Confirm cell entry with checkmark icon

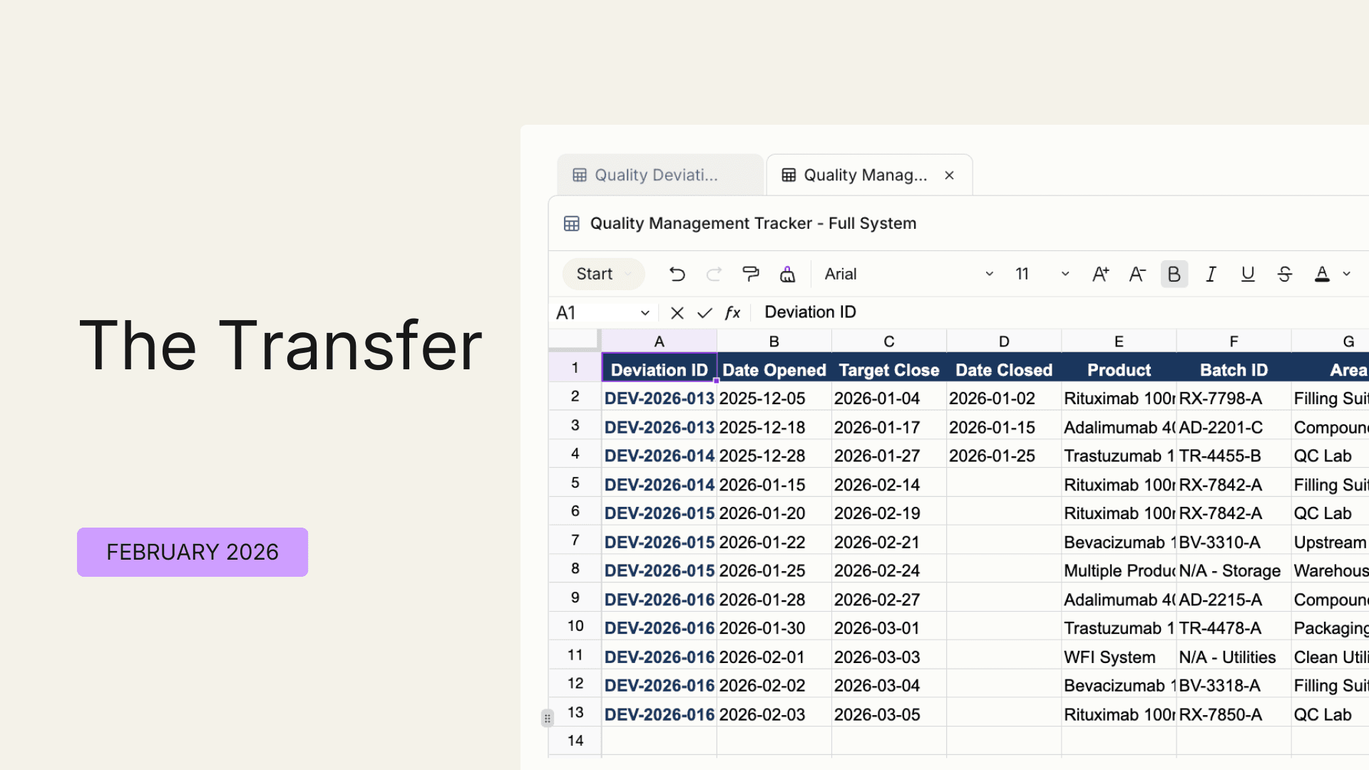[704, 313]
